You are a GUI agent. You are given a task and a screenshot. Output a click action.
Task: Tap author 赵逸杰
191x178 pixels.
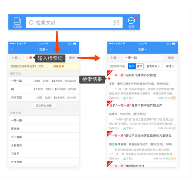click(x=113, y=114)
